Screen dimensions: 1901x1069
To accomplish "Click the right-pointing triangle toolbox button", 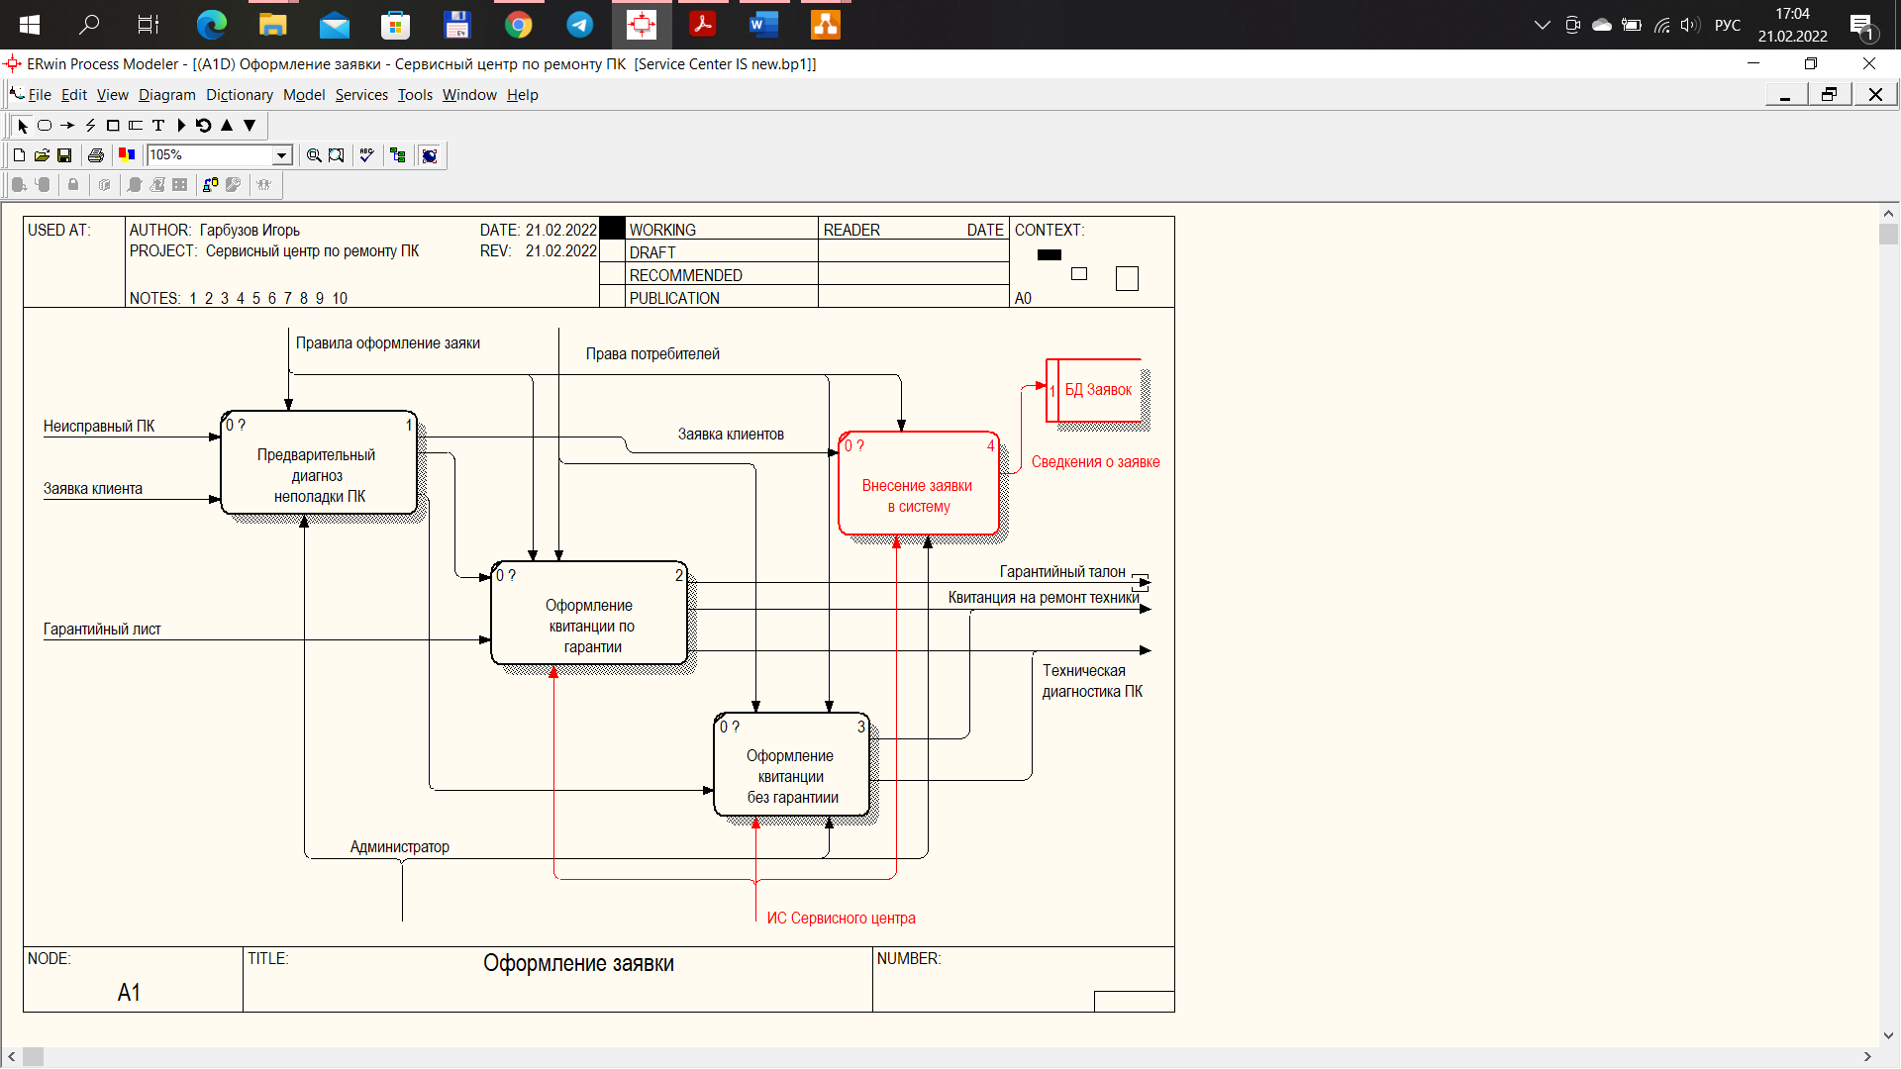I will [x=181, y=126].
